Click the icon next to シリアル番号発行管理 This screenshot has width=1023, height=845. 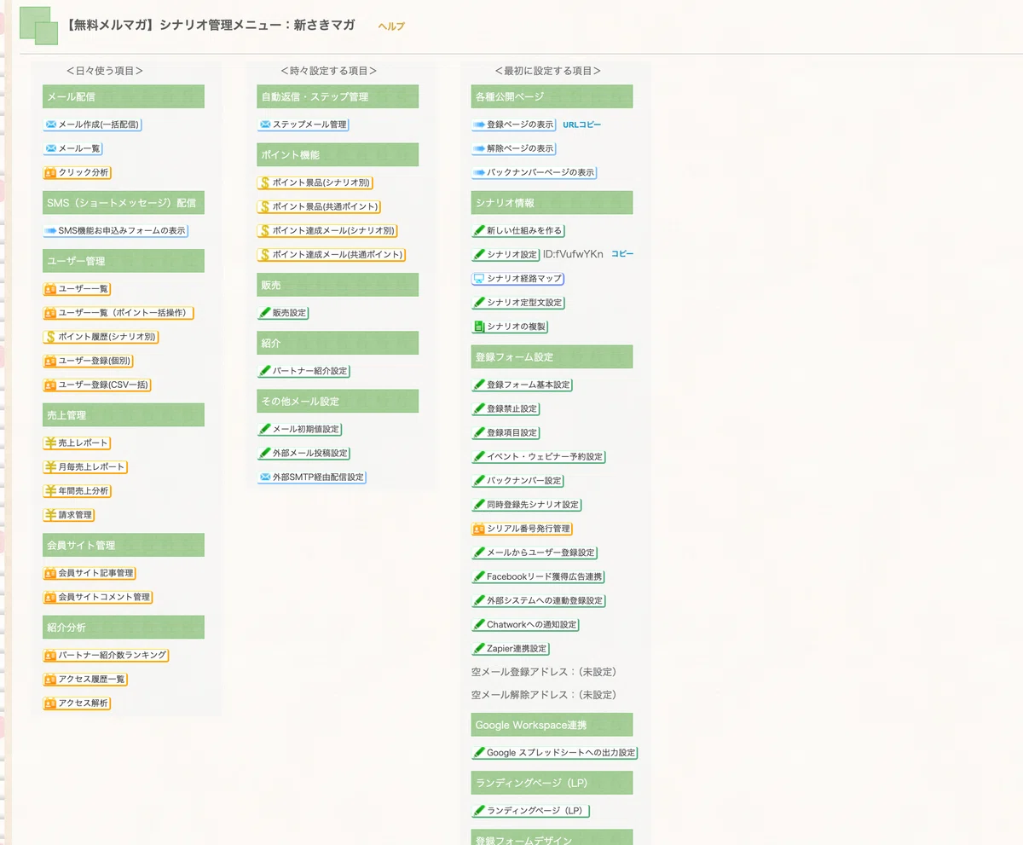coord(478,529)
